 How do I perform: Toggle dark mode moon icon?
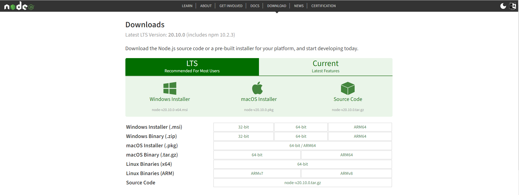pos(503,6)
